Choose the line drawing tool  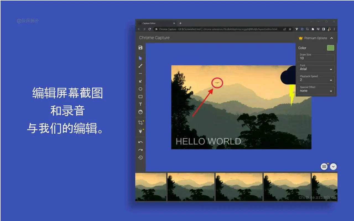[140, 73]
